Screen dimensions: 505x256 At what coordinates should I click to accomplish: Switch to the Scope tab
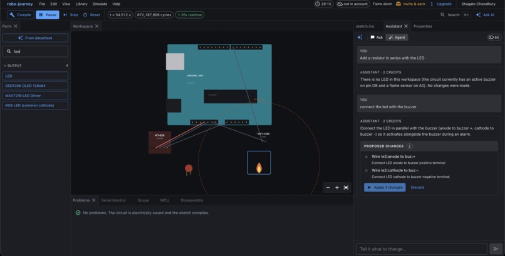point(143,200)
